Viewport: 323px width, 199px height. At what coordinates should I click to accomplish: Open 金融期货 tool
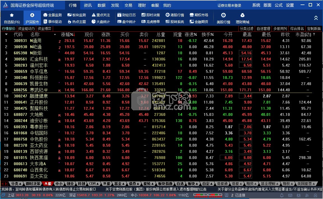click(199, 22)
